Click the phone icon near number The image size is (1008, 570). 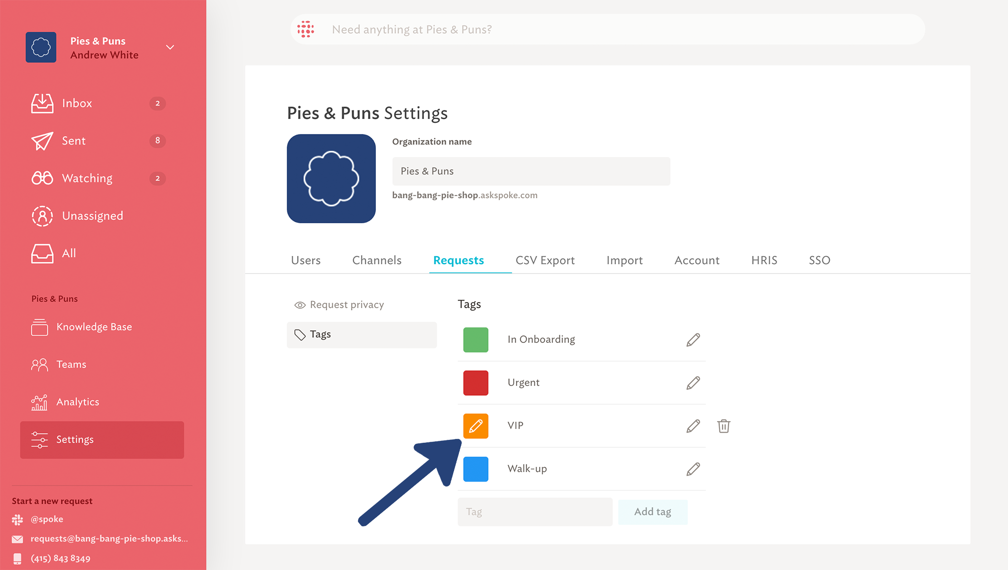pos(17,558)
